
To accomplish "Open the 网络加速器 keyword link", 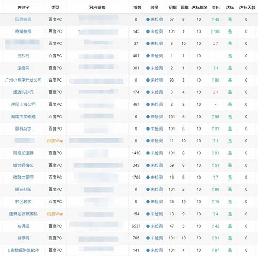I will (23, 153).
